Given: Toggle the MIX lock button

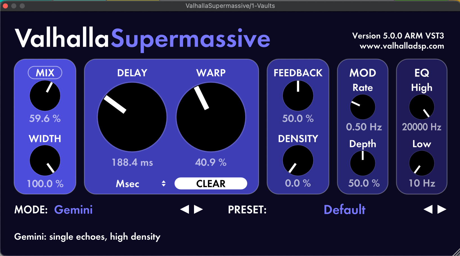Looking at the screenshot, I should coord(45,73).
